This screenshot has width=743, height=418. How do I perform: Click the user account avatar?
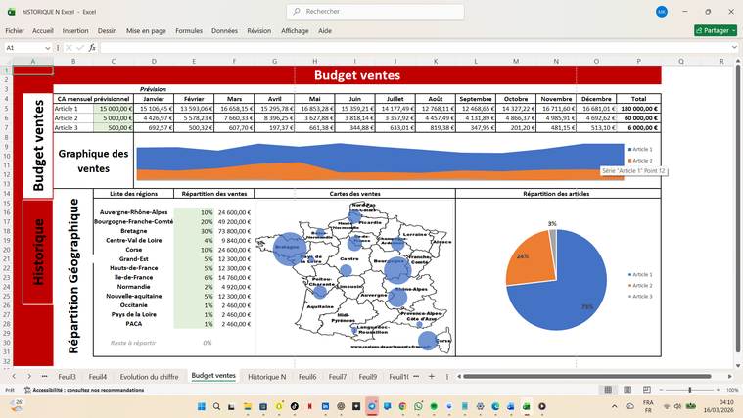tap(663, 11)
